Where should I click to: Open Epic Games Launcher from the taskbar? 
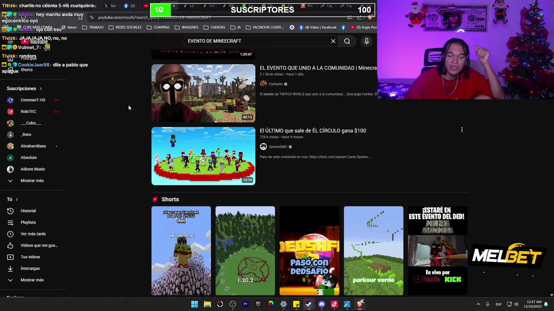tap(258, 304)
